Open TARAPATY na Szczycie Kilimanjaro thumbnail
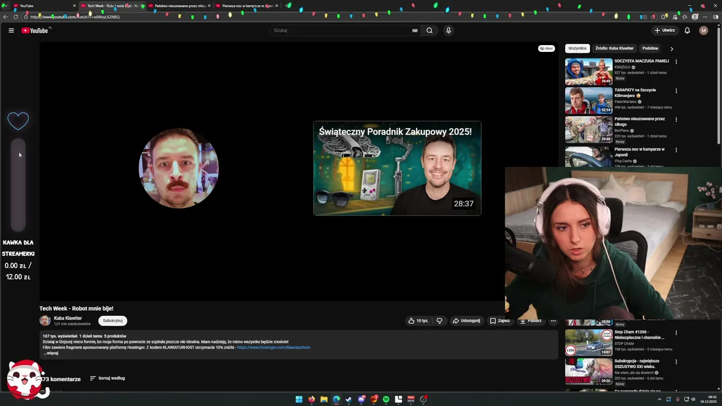The image size is (722, 406). tap(588, 100)
